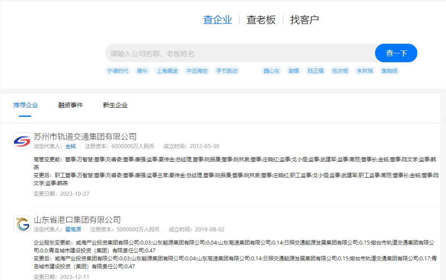Open 苏州市轨道交通集团有限公司 company title
The height and width of the screenshot is (280, 446).
coord(85,137)
